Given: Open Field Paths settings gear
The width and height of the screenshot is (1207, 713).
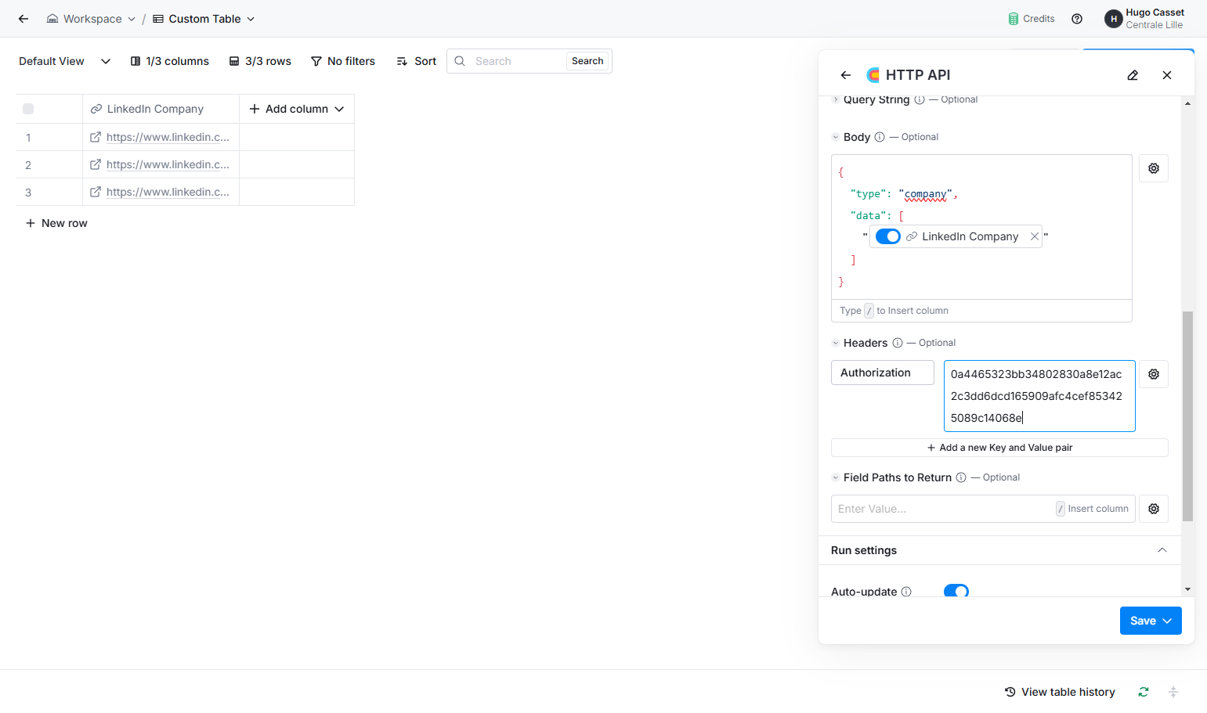Looking at the screenshot, I should coord(1154,509).
